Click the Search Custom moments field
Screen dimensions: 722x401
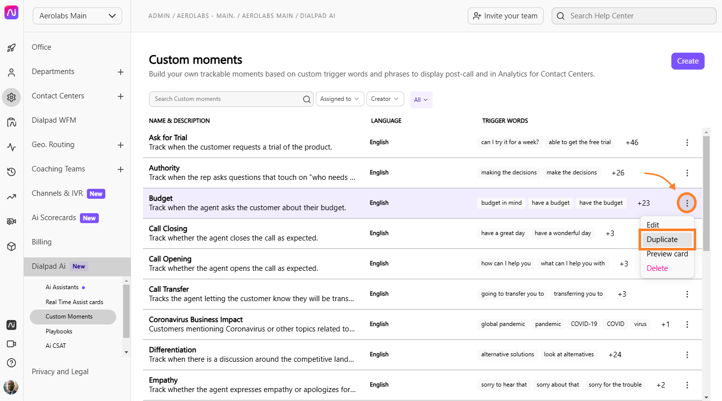coord(231,99)
